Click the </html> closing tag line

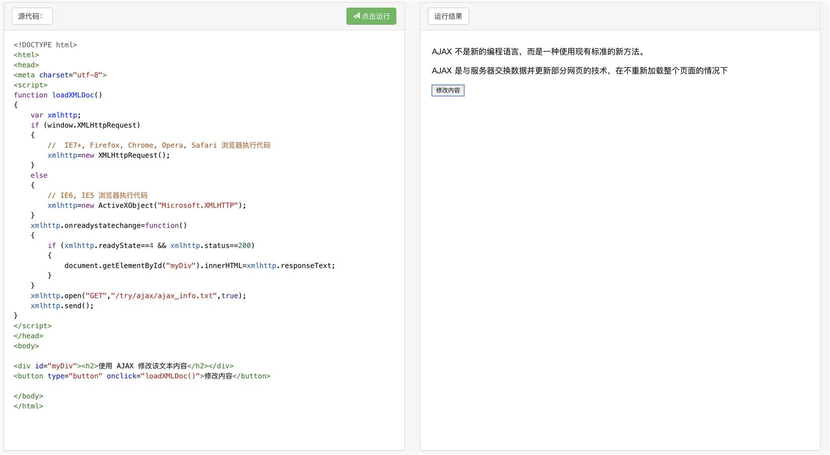click(29, 406)
